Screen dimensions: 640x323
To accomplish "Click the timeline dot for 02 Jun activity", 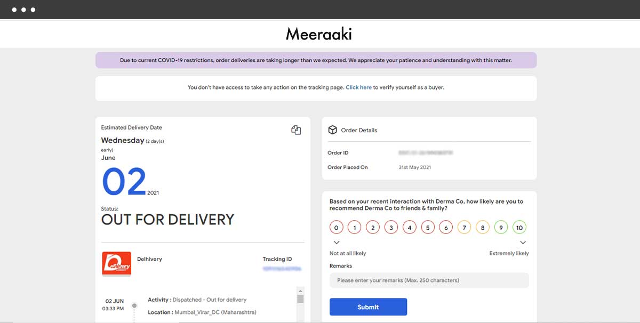I will coord(134,305).
